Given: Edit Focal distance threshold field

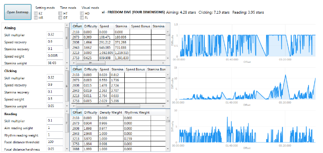Looking at the screenshot, I should (x=55, y=142).
